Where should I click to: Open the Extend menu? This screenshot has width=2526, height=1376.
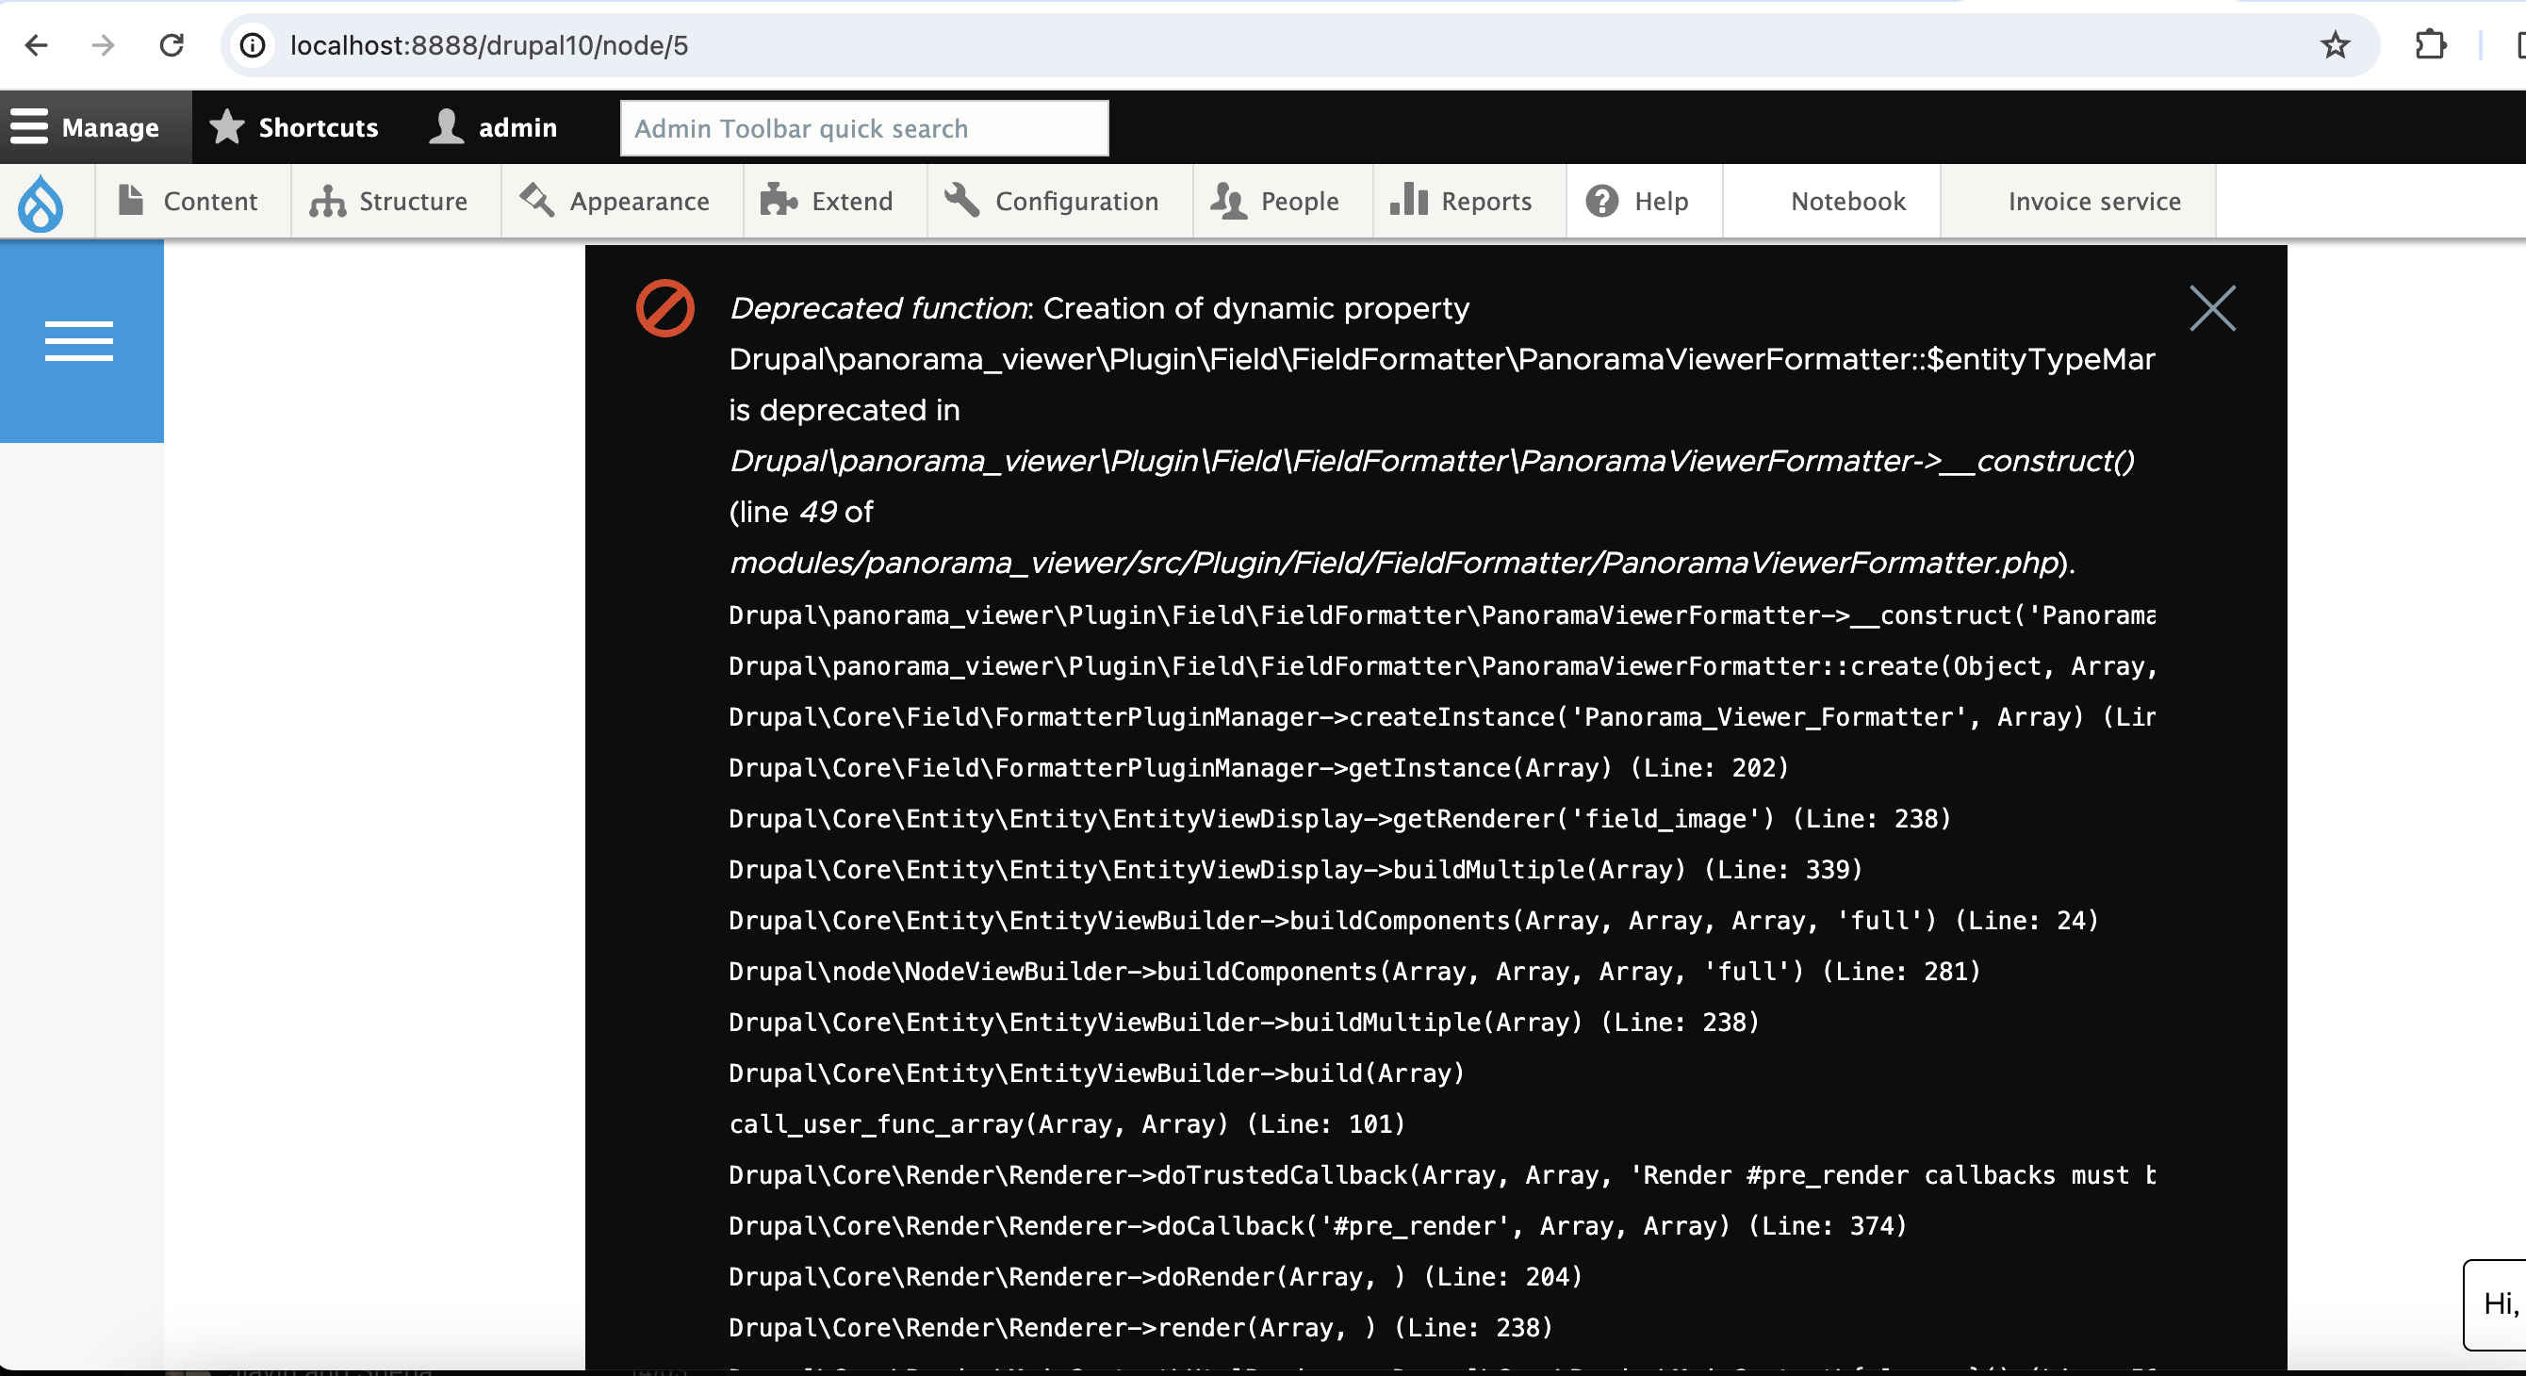click(828, 201)
